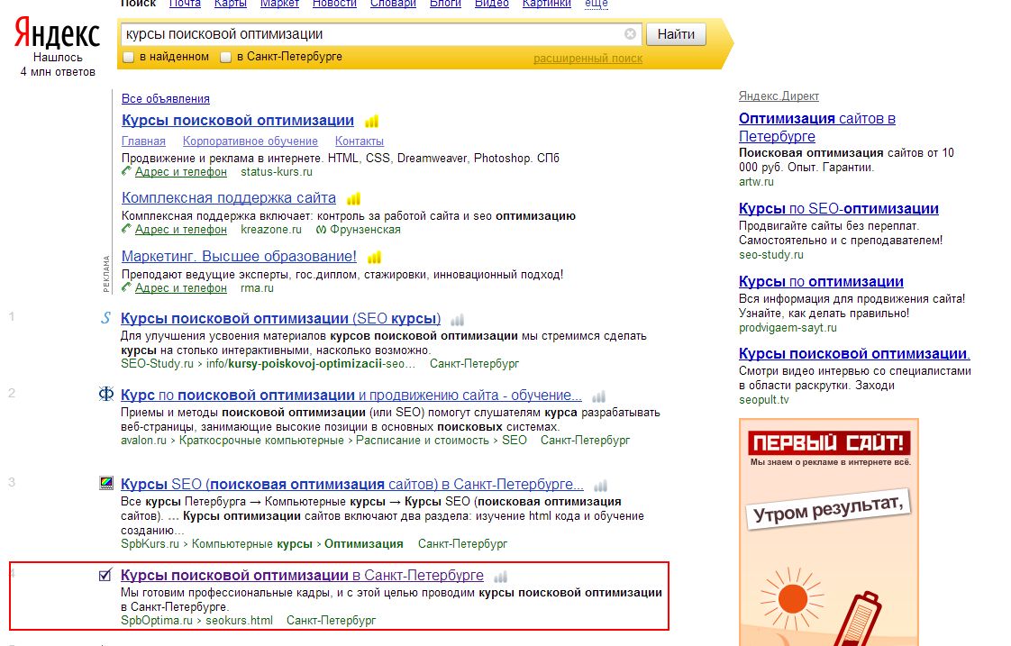Open the Почта tab
The width and height of the screenshot is (1011, 646).
[x=185, y=4]
